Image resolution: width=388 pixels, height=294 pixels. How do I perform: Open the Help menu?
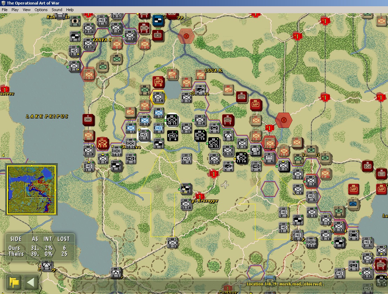tap(70, 10)
